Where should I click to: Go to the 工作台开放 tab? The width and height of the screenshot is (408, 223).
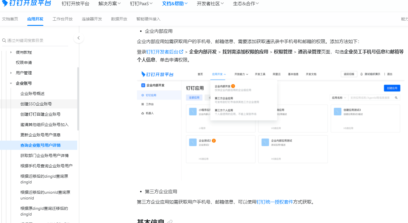(x=63, y=19)
